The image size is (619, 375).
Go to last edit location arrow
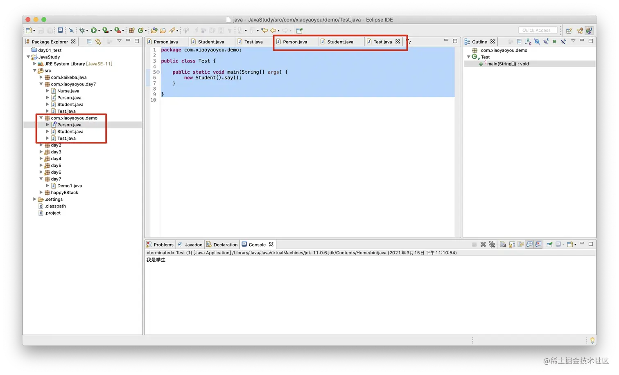tap(264, 30)
